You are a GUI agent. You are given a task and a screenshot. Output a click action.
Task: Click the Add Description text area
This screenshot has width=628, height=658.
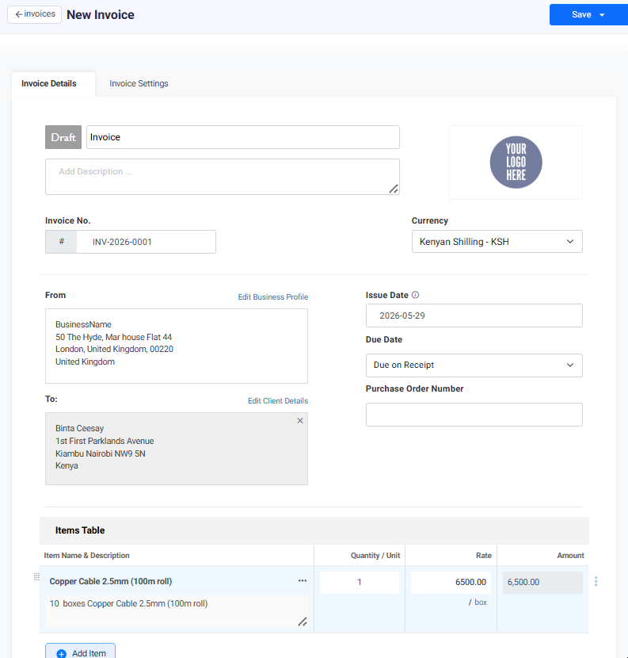(223, 177)
